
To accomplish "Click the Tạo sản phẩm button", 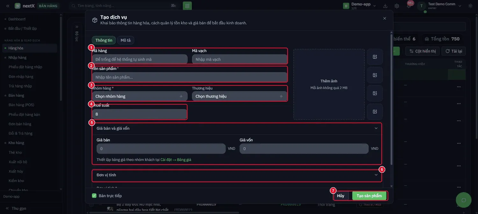I will [369, 196].
